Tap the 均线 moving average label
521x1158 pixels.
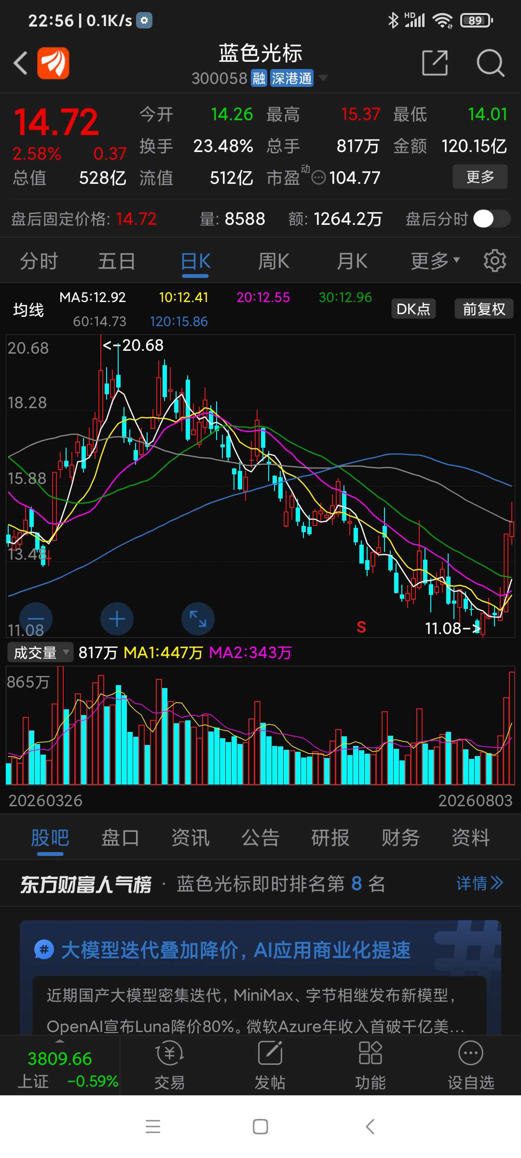[28, 309]
